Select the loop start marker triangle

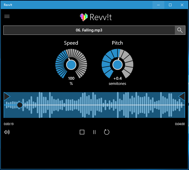click(x=7, y=96)
